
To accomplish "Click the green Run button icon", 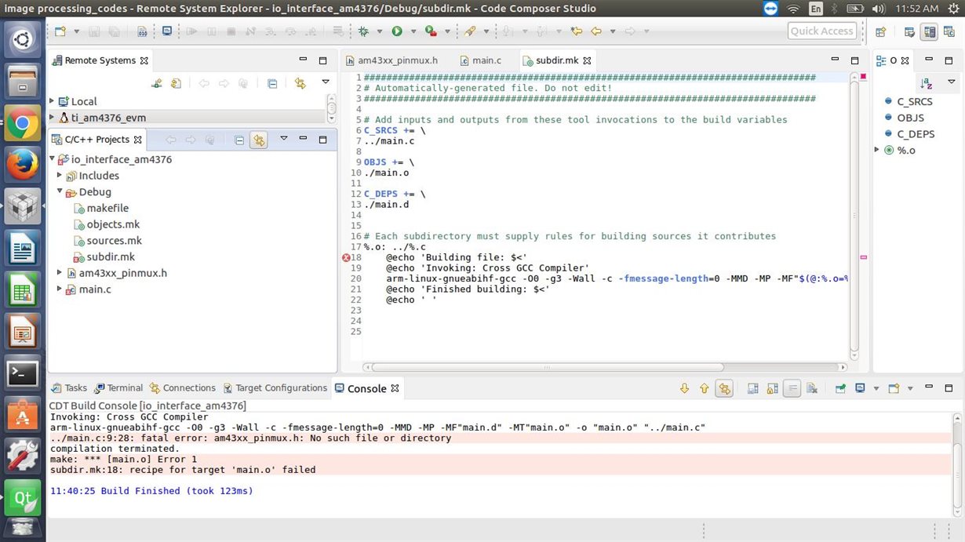I will coord(397,31).
